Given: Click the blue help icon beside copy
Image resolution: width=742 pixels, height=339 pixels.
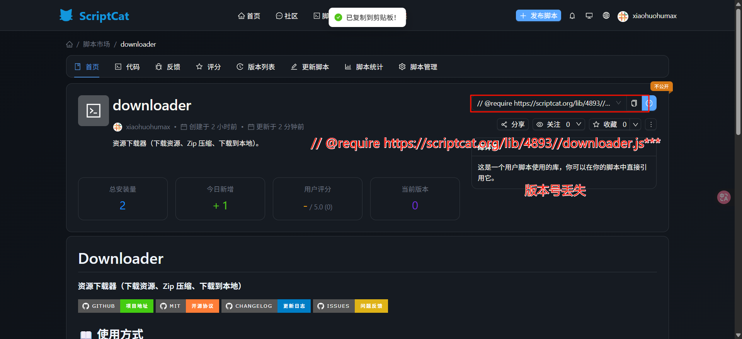Looking at the screenshot, I should (650, 103).
